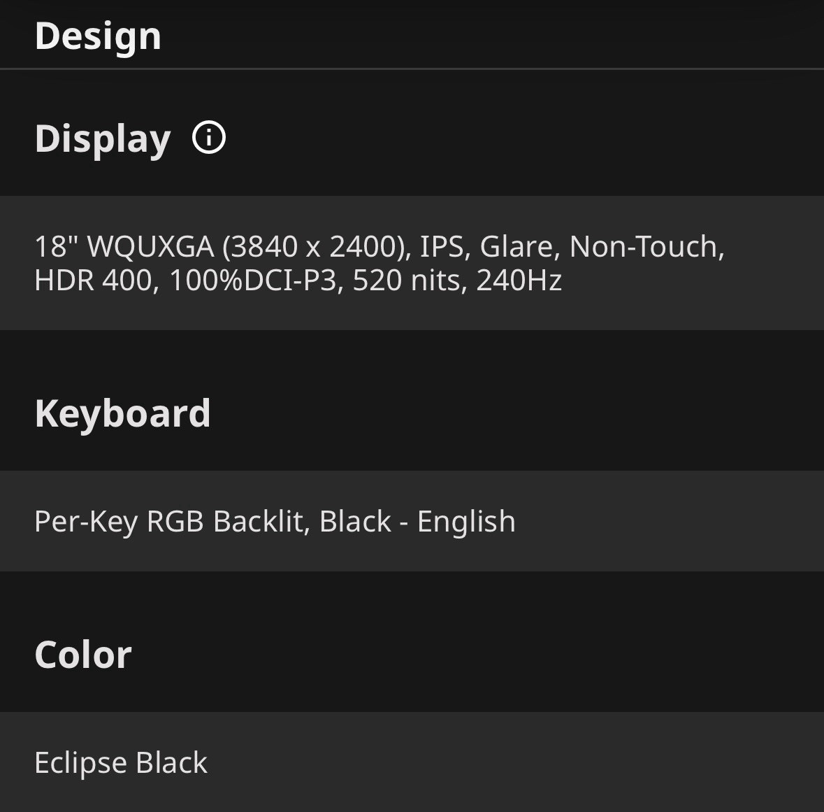
Task: Click the "IPS" panel type text
Action: click(x=442, y=246)
